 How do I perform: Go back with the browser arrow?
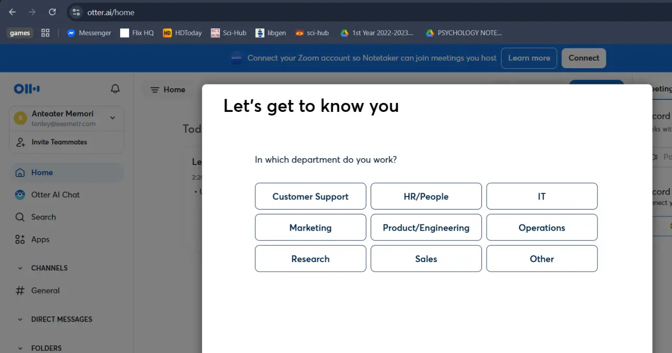13,12
